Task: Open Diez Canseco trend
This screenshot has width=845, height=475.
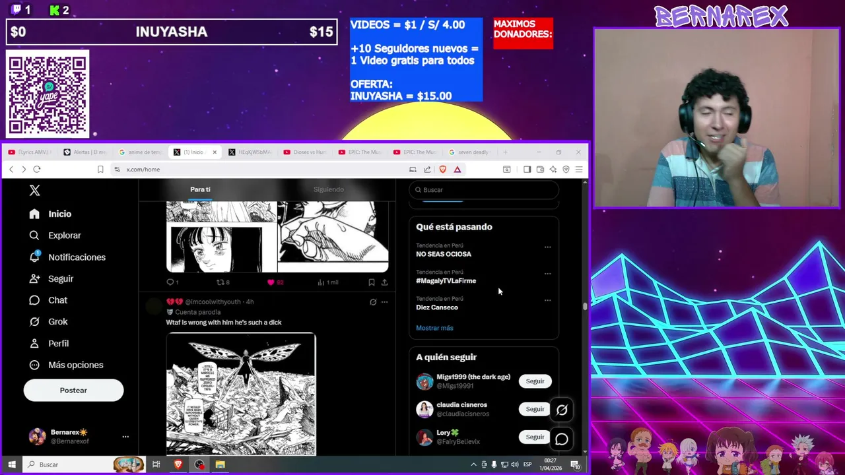Action: (x=437, y=307)
